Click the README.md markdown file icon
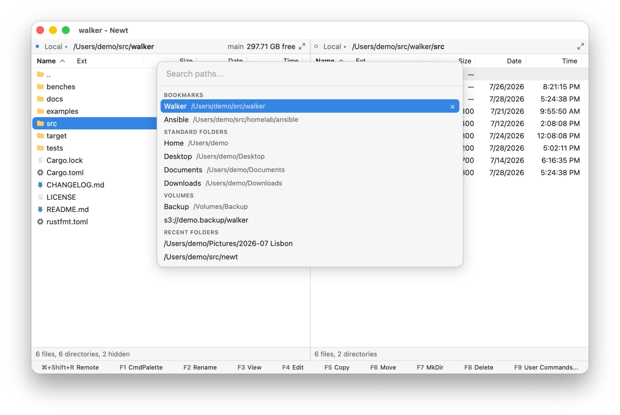The image size is (620, 415). point(40,209)
